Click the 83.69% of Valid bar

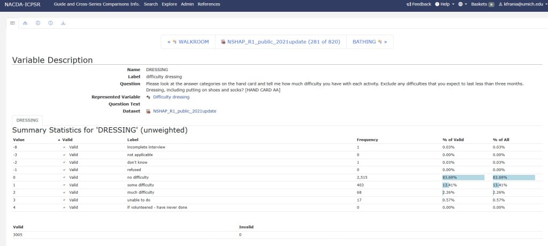pos(463,178)
